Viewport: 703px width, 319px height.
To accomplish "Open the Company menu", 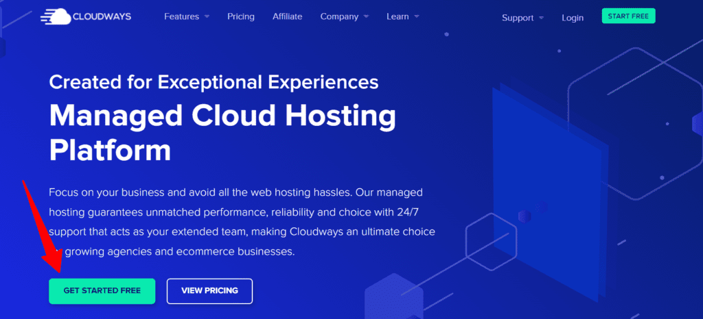I will point(339,16).
